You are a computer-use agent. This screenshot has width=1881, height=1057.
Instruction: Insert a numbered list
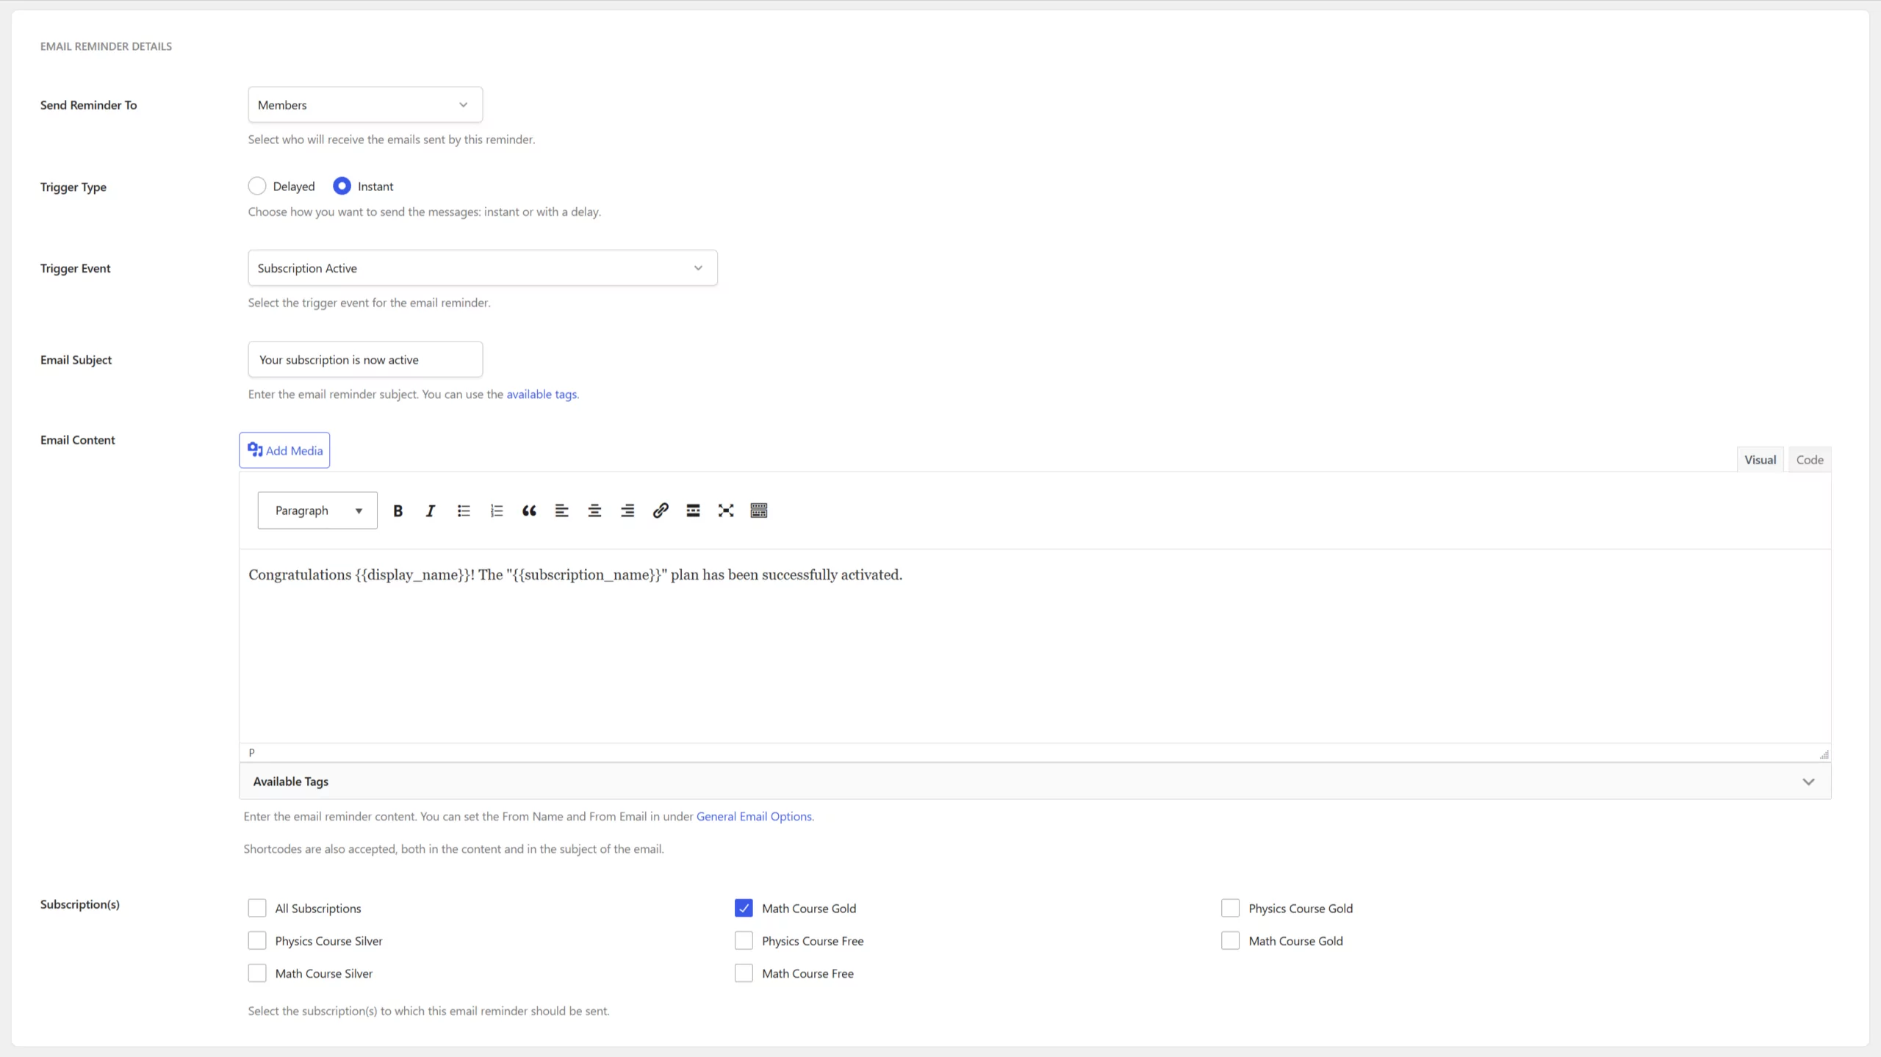coord(497,511)
